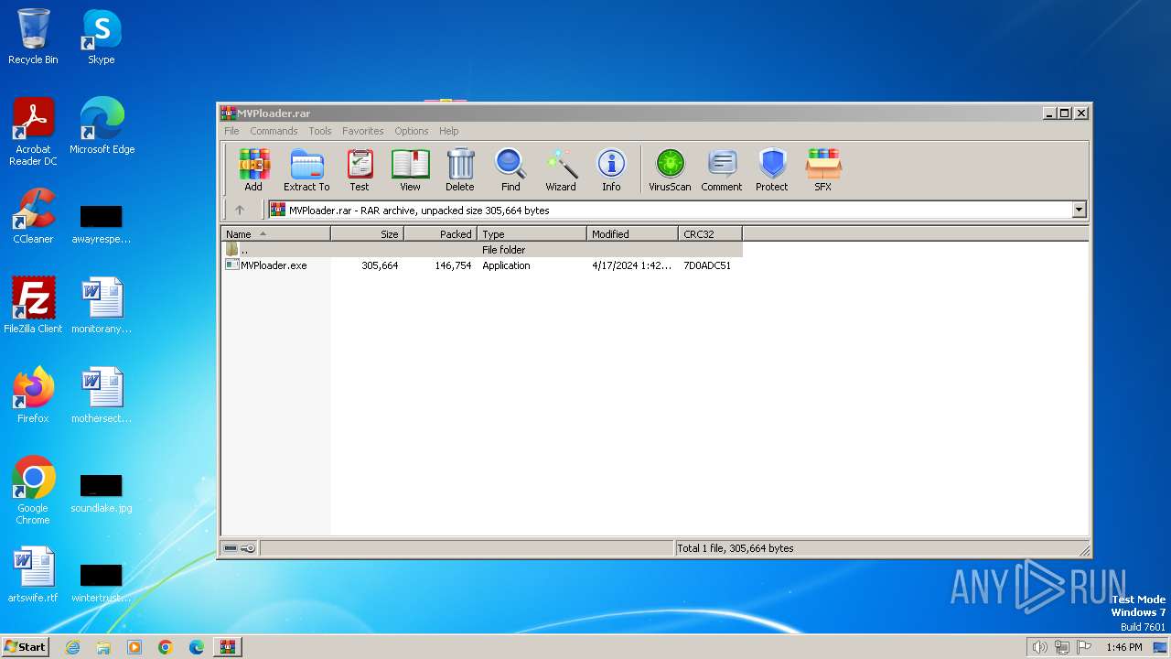Image resolution: width=1171 pixels, height=659 pixels.
Task: Select the MVPloader.exe file row
Action: tap(481, 265)
